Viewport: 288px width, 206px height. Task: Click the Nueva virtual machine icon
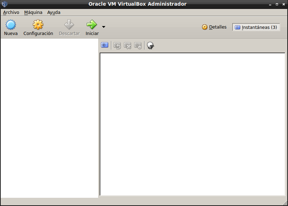(x=11, y=25)
